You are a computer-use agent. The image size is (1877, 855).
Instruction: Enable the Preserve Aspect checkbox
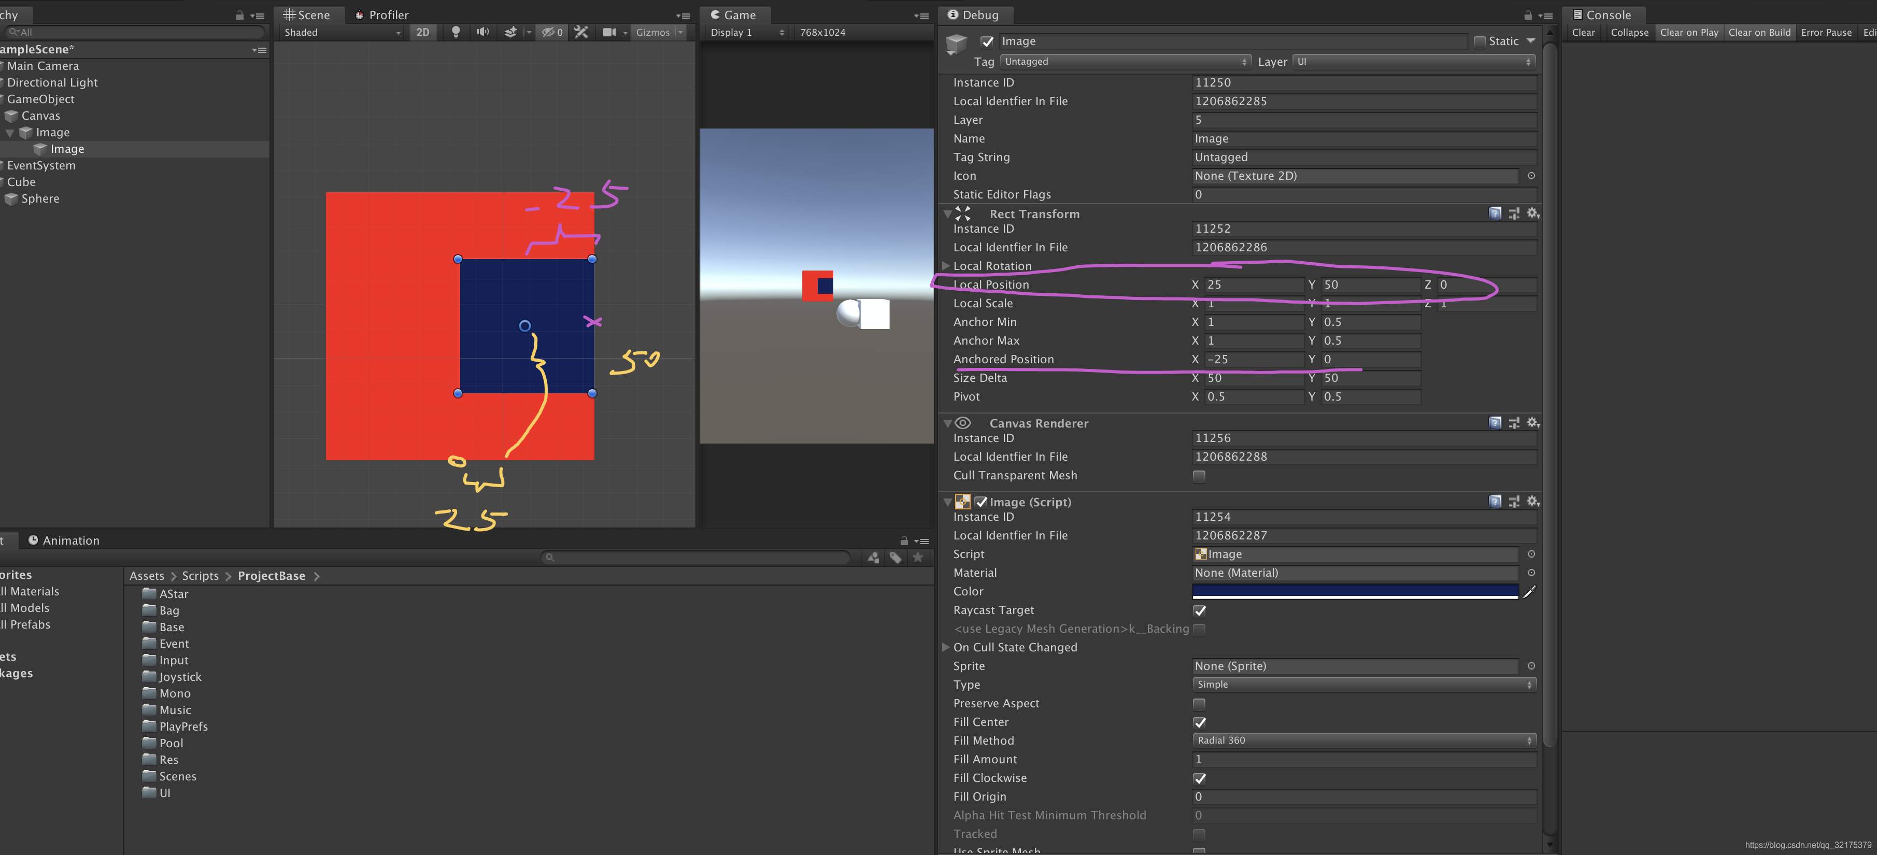coord(1199,704)
